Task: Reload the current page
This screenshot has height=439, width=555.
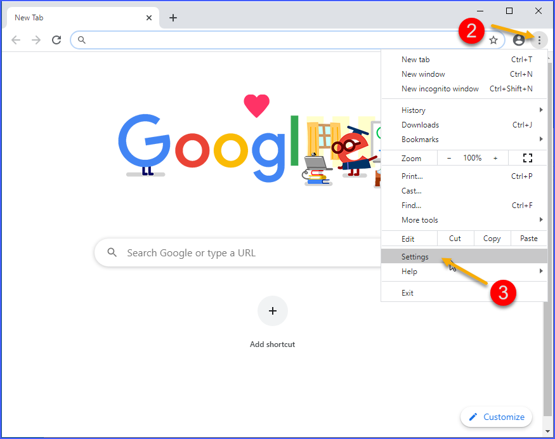Action: click(56, 39)
